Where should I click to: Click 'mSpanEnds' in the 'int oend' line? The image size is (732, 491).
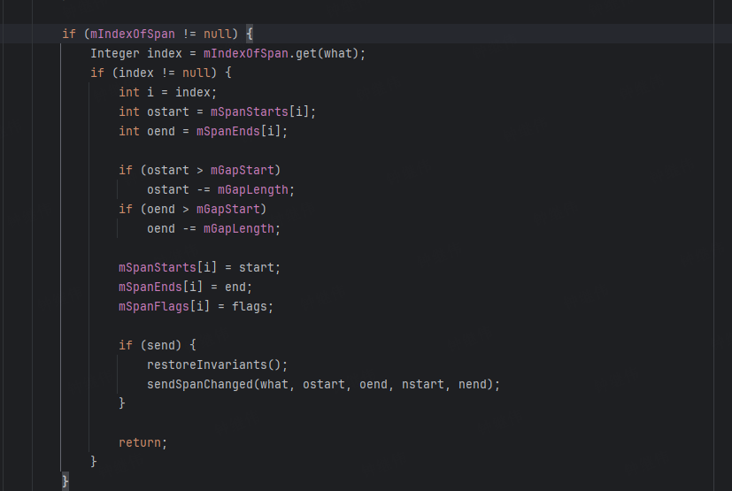pos(227,132)
